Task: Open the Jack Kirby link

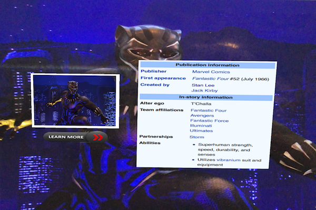Action: (x=204, y=90)
